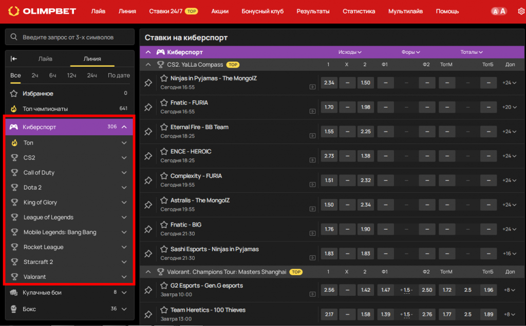
Task: Favorite the Fnatic - FURIA match star
Action: point(164,103)
